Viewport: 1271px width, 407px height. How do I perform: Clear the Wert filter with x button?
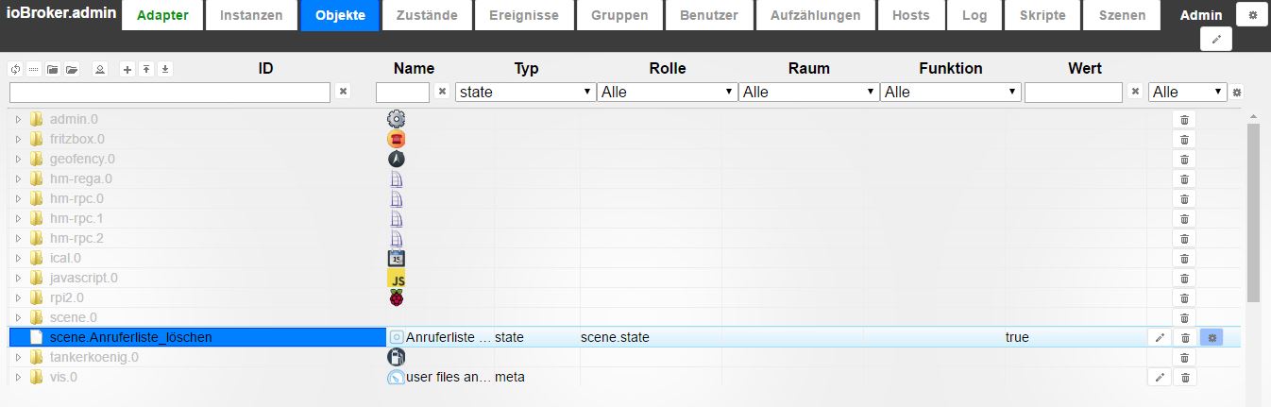tap(1134, 92)
